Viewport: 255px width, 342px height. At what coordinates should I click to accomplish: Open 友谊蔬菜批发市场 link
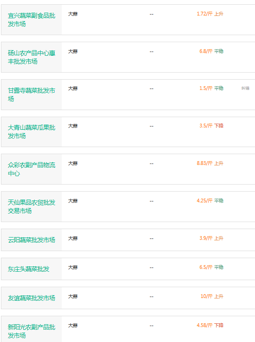[31, 298]
